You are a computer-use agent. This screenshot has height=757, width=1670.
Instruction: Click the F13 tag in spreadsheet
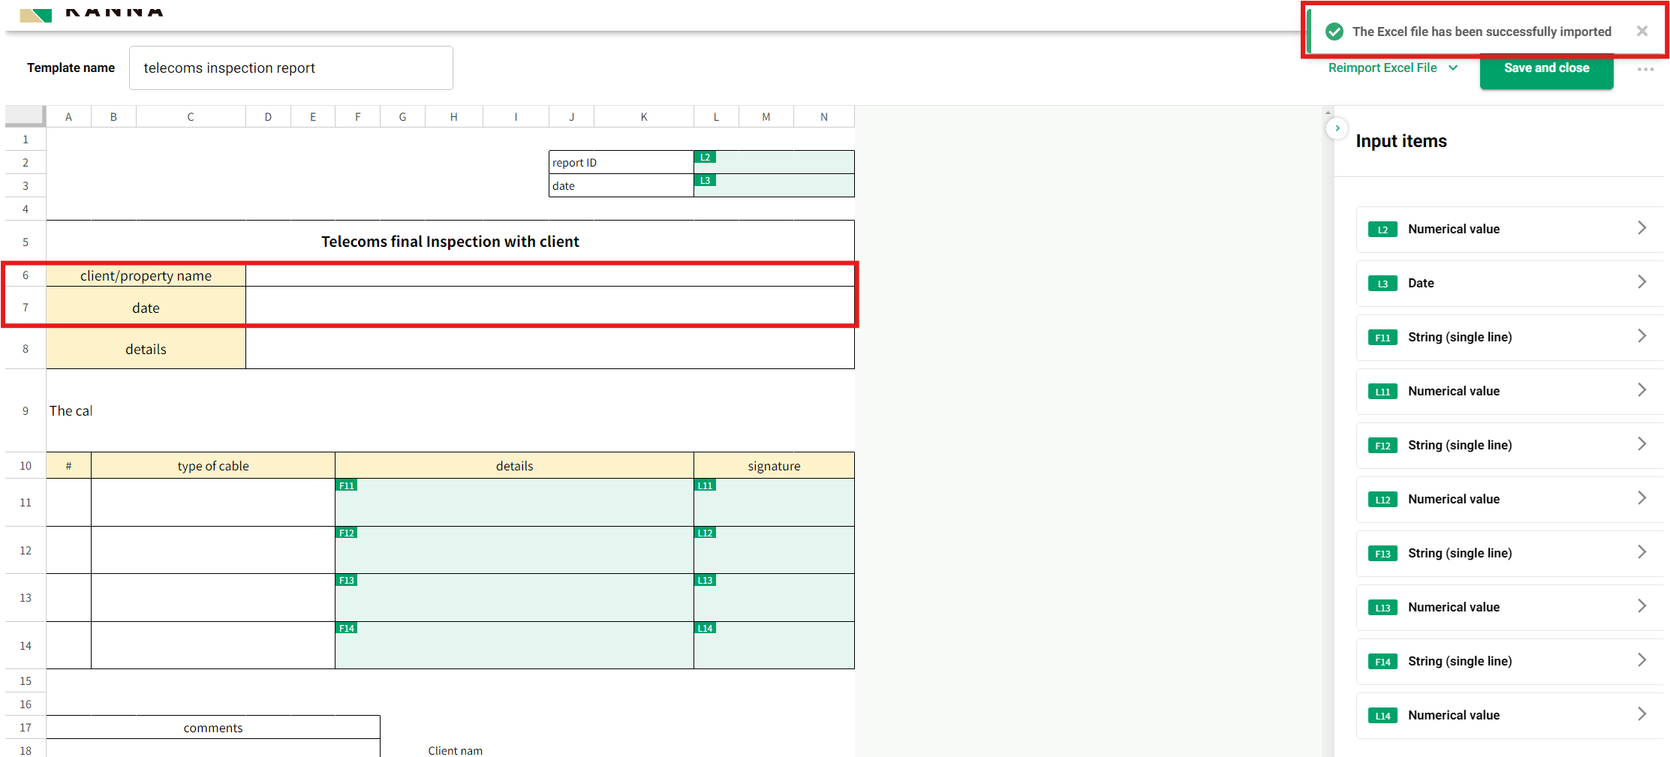point(346,580)
